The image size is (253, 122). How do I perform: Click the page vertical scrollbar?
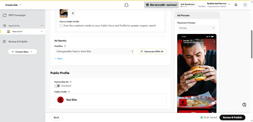[x=252, y=44]
